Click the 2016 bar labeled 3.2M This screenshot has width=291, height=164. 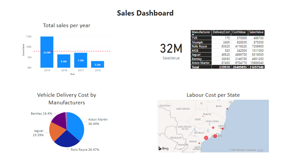tap(98, 64)
